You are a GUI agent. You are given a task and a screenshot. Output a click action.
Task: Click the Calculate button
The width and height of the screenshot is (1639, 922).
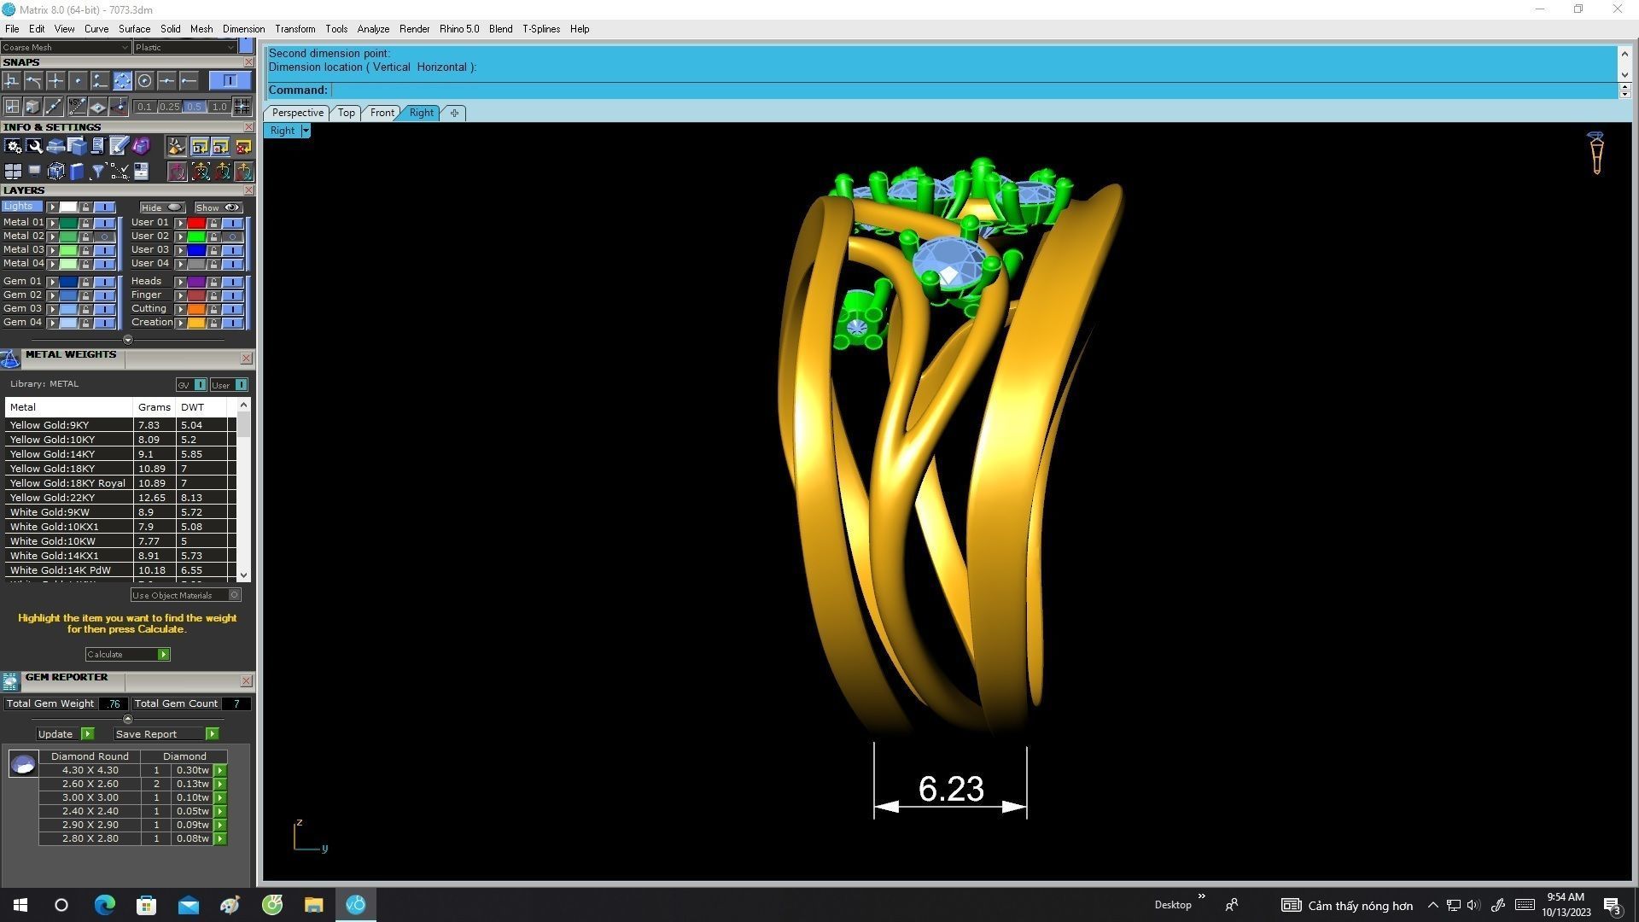click(x=128, y=655)
